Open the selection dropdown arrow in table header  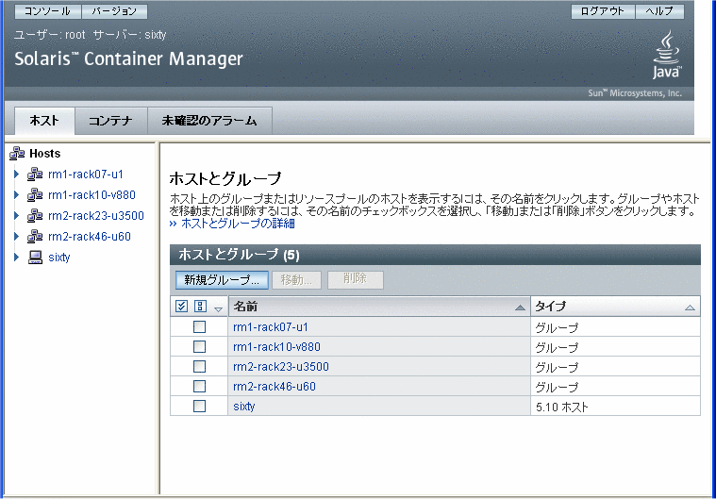coord(218,309)
